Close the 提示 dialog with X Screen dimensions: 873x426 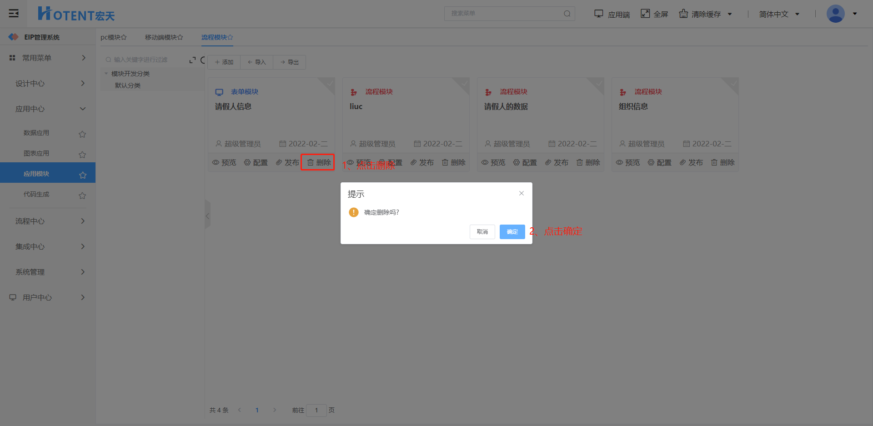522,193
